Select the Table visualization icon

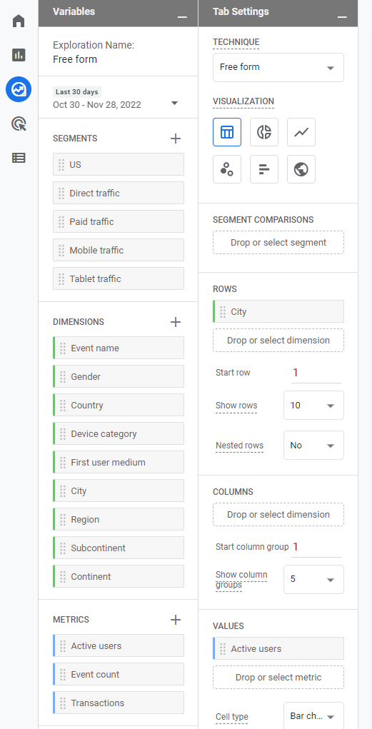(x=227, y=132)
